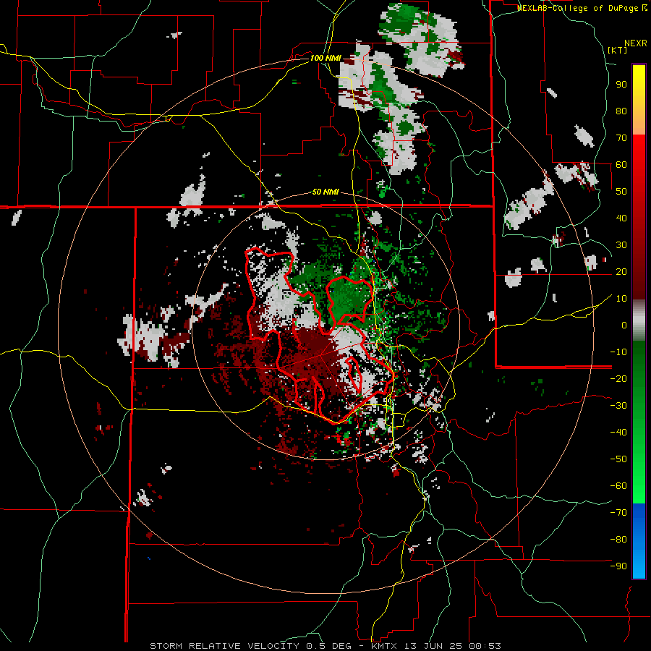The image size is (651, 651).
Task: Click the "13 JUN 25" date in caption
Action: (x=434, y=646)
